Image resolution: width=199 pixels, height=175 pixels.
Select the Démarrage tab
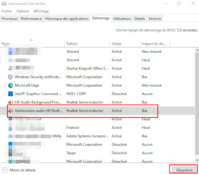[101, 18]
